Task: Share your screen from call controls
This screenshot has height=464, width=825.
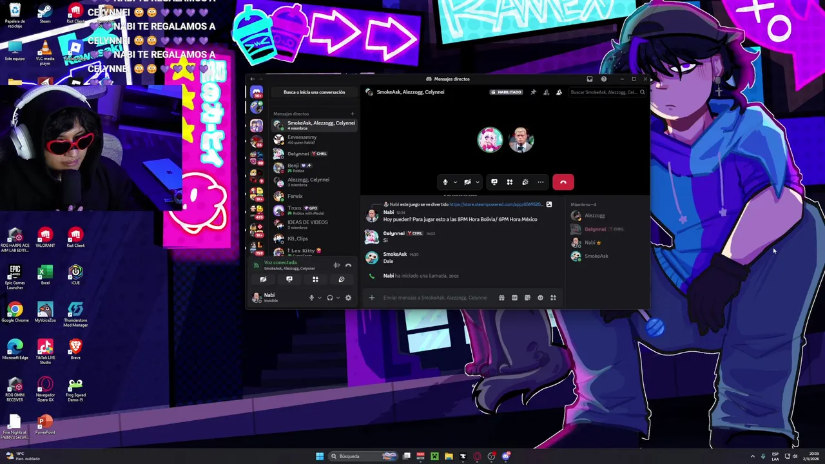Action: pos(494,182)
